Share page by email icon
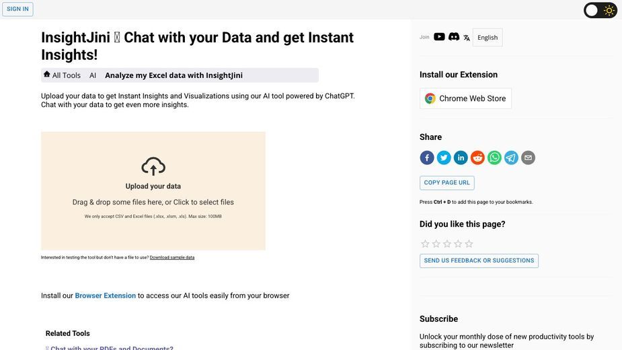 point(528,157)
